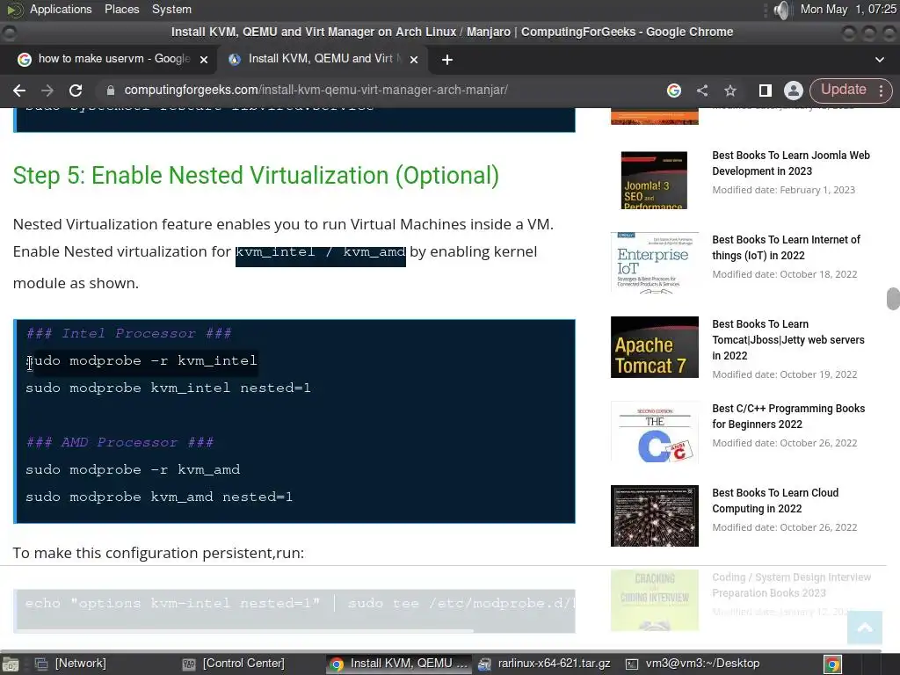
Task: Open 'Best C/C++ Programming Books for Beginners' link
Action: 788,416
